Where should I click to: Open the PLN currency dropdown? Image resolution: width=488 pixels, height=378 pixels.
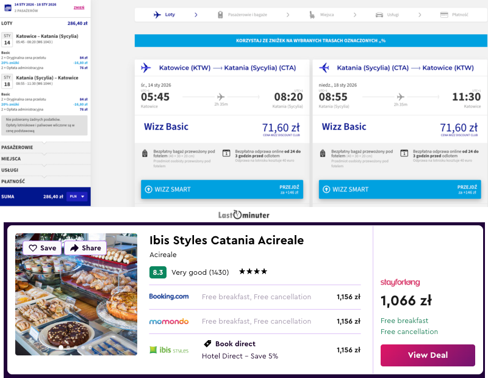[77, 197]
